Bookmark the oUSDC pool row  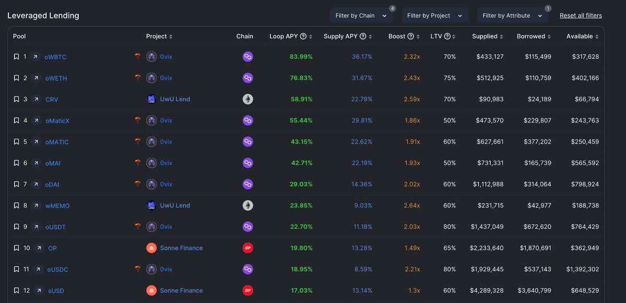[x=16, y=269]
